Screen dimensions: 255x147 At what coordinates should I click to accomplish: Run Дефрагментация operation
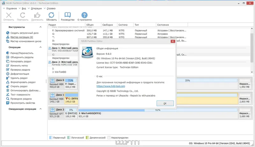pos(20,74)
